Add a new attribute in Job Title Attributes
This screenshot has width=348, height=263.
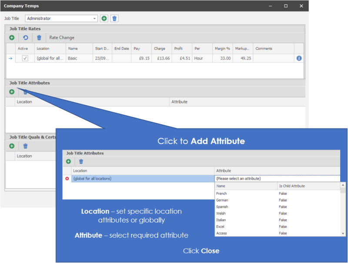click(12, 92)
